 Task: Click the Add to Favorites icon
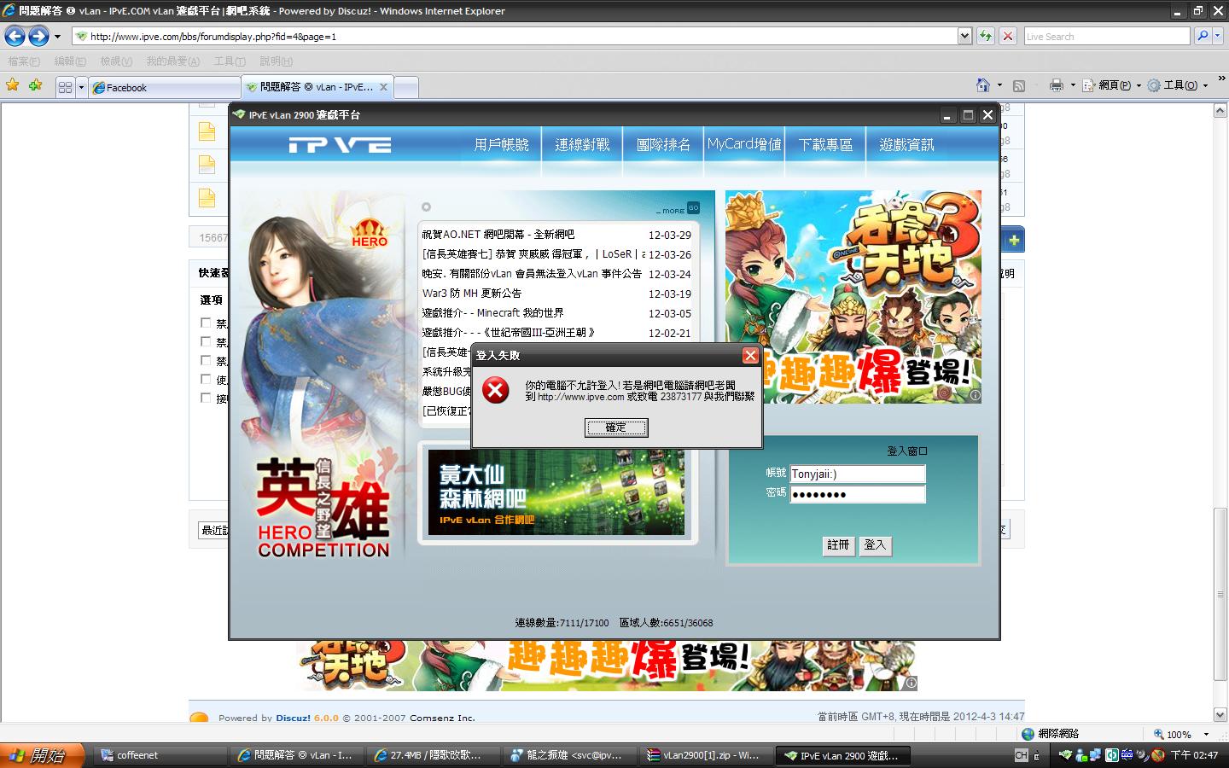[x=35, y=85]
